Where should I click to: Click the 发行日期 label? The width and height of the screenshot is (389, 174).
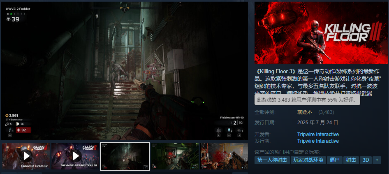[x=265, y=122]
